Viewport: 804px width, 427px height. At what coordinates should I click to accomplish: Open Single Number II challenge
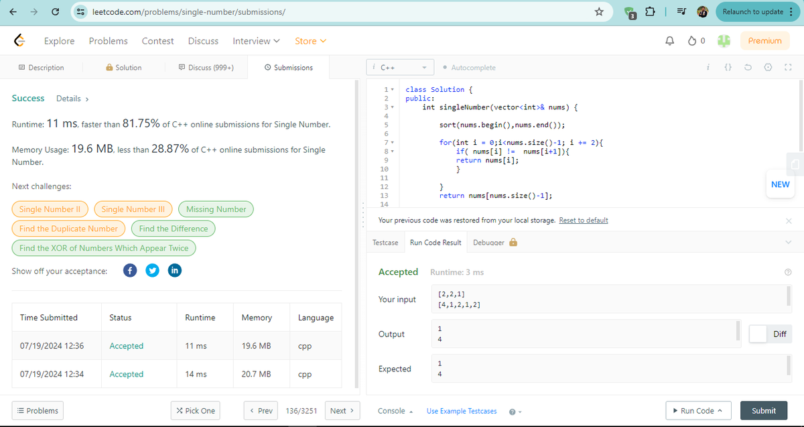(50, 209)
